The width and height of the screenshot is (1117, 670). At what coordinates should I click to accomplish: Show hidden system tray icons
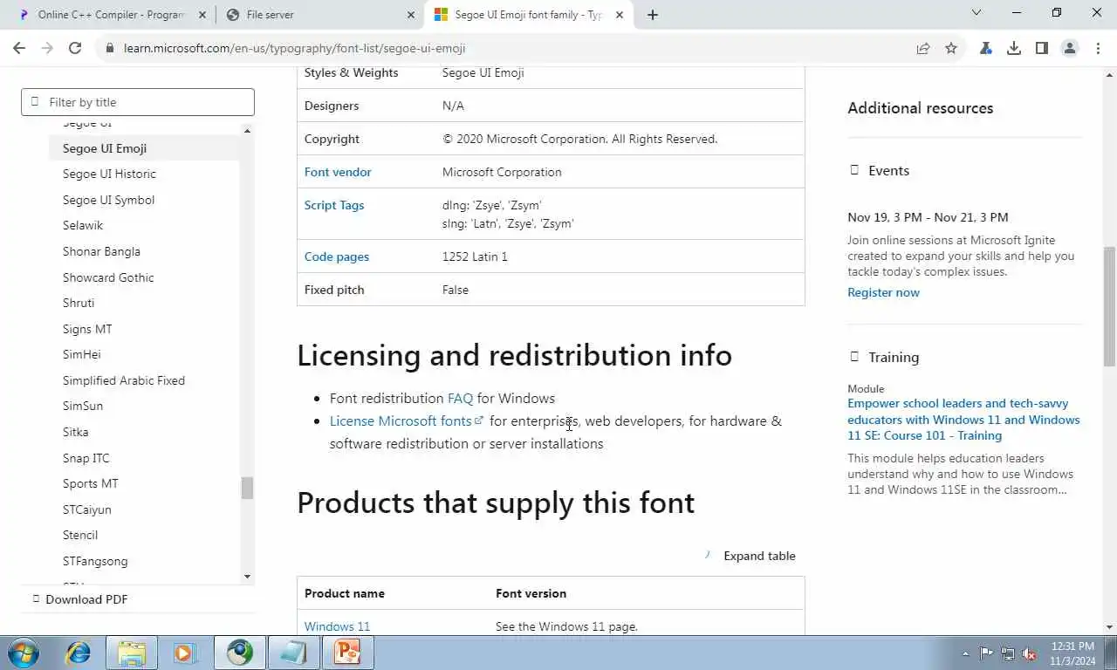pyautogui.click(x=965, y=653)
